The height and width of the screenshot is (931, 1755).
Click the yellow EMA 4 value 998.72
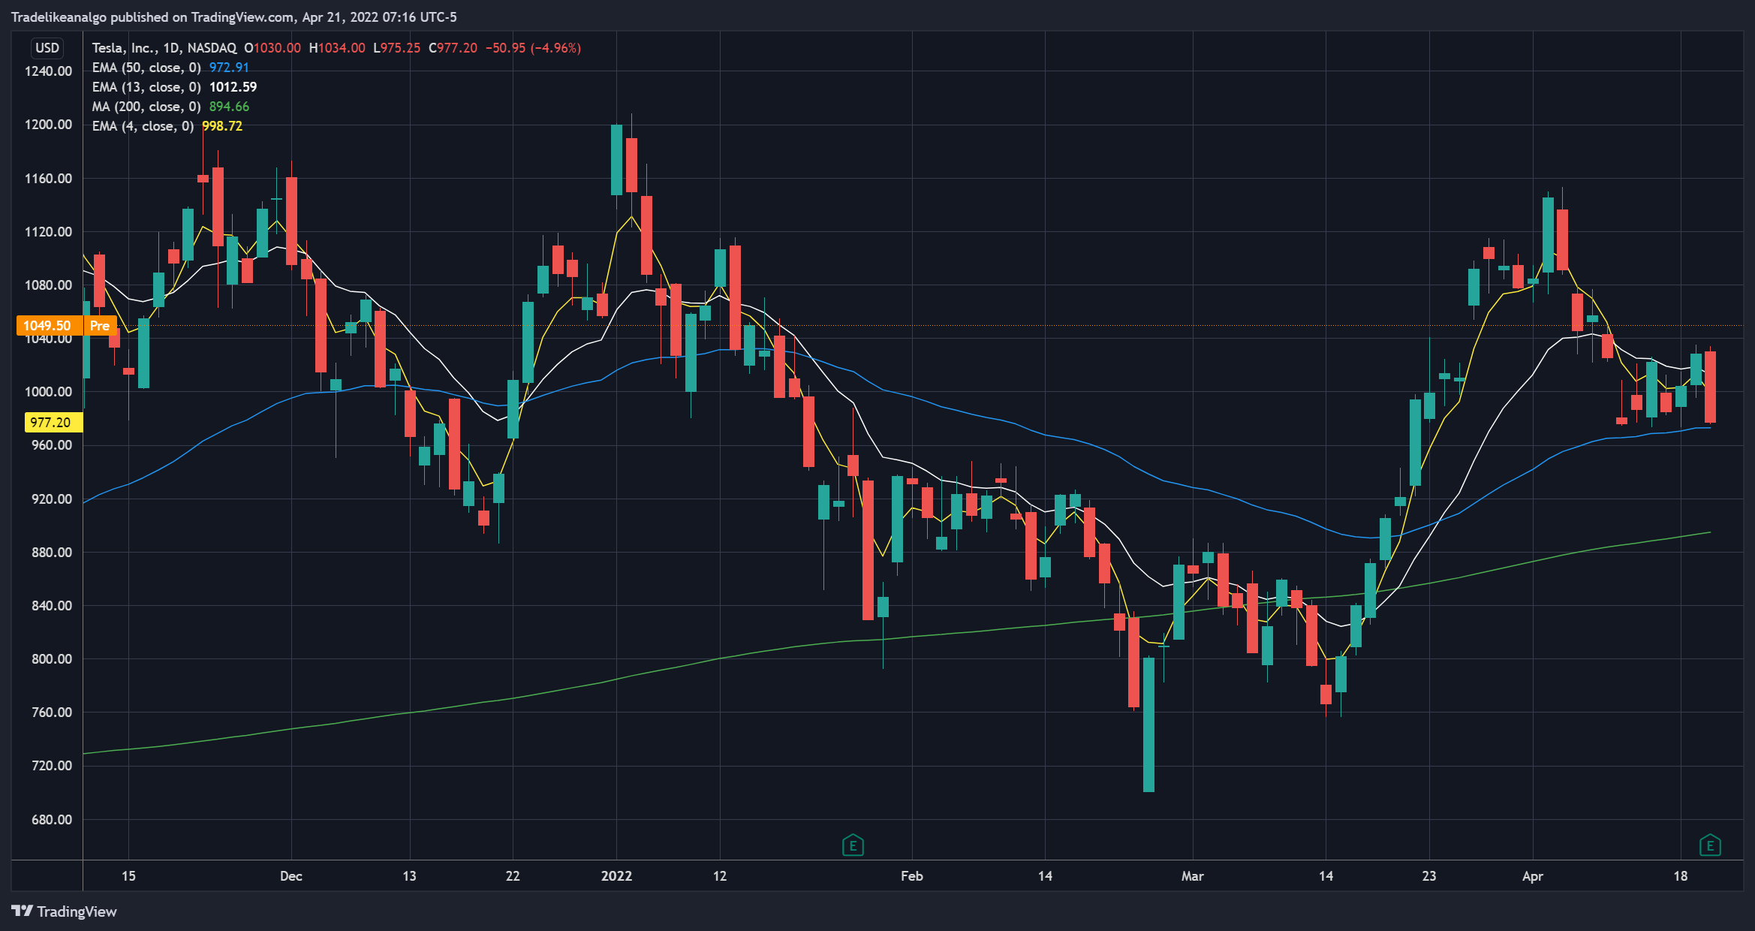tap(222, 126)
